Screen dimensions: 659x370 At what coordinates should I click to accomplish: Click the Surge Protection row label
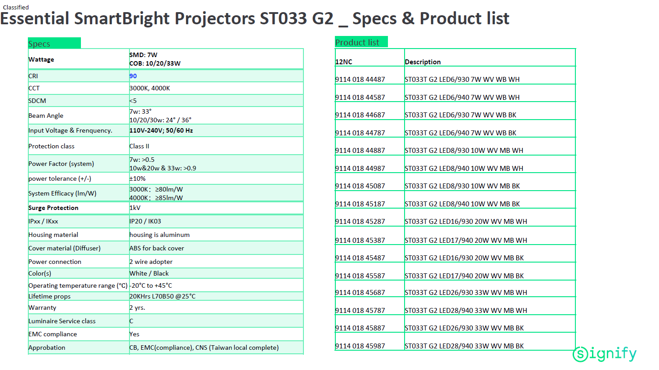53,208
